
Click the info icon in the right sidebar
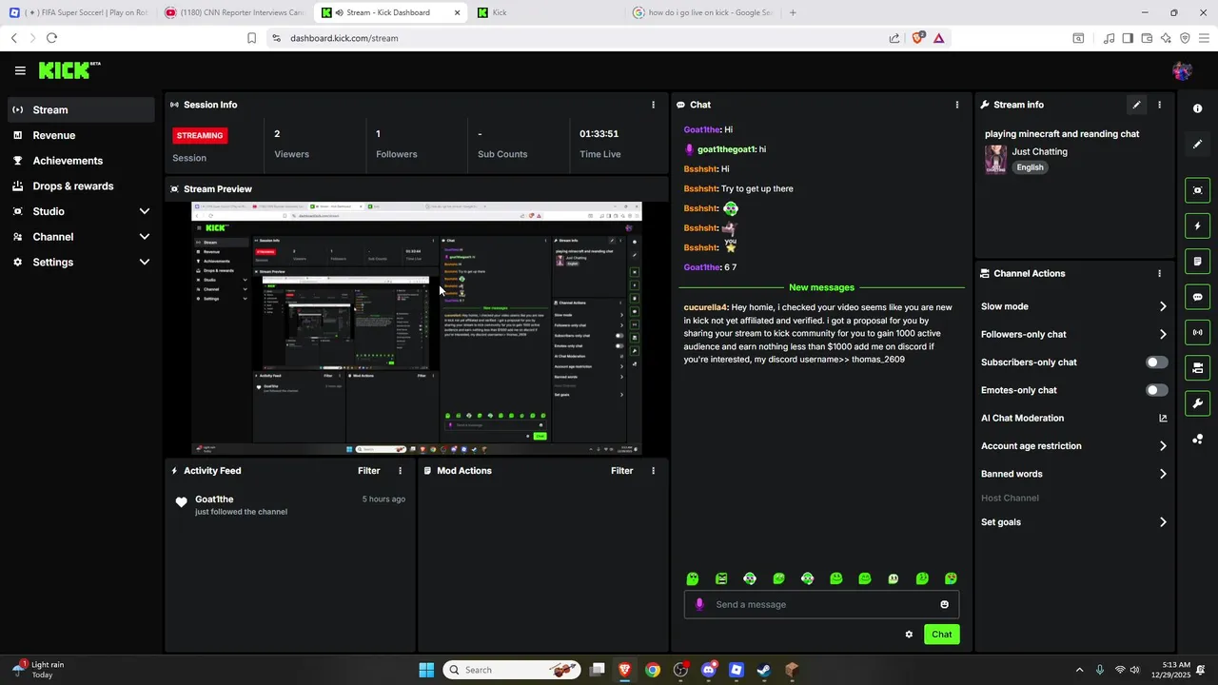[1197, 108]
